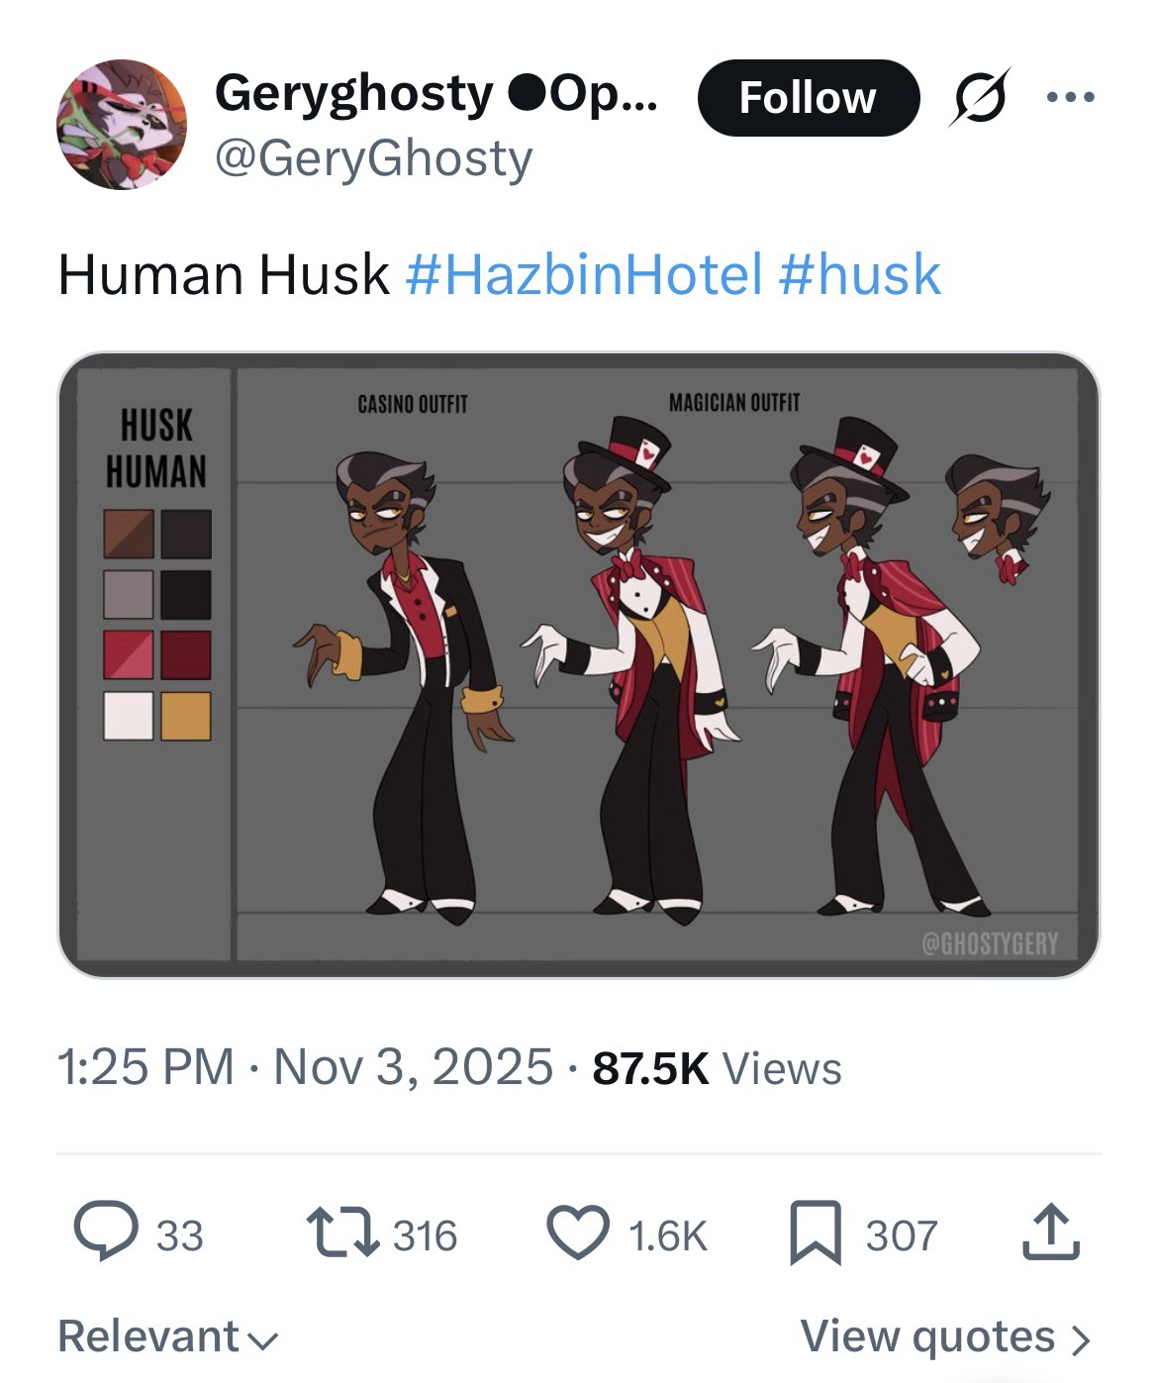Click the 87.5K Views count
Viewport: 1158px width, 1383px height.
coord(717,1068)
